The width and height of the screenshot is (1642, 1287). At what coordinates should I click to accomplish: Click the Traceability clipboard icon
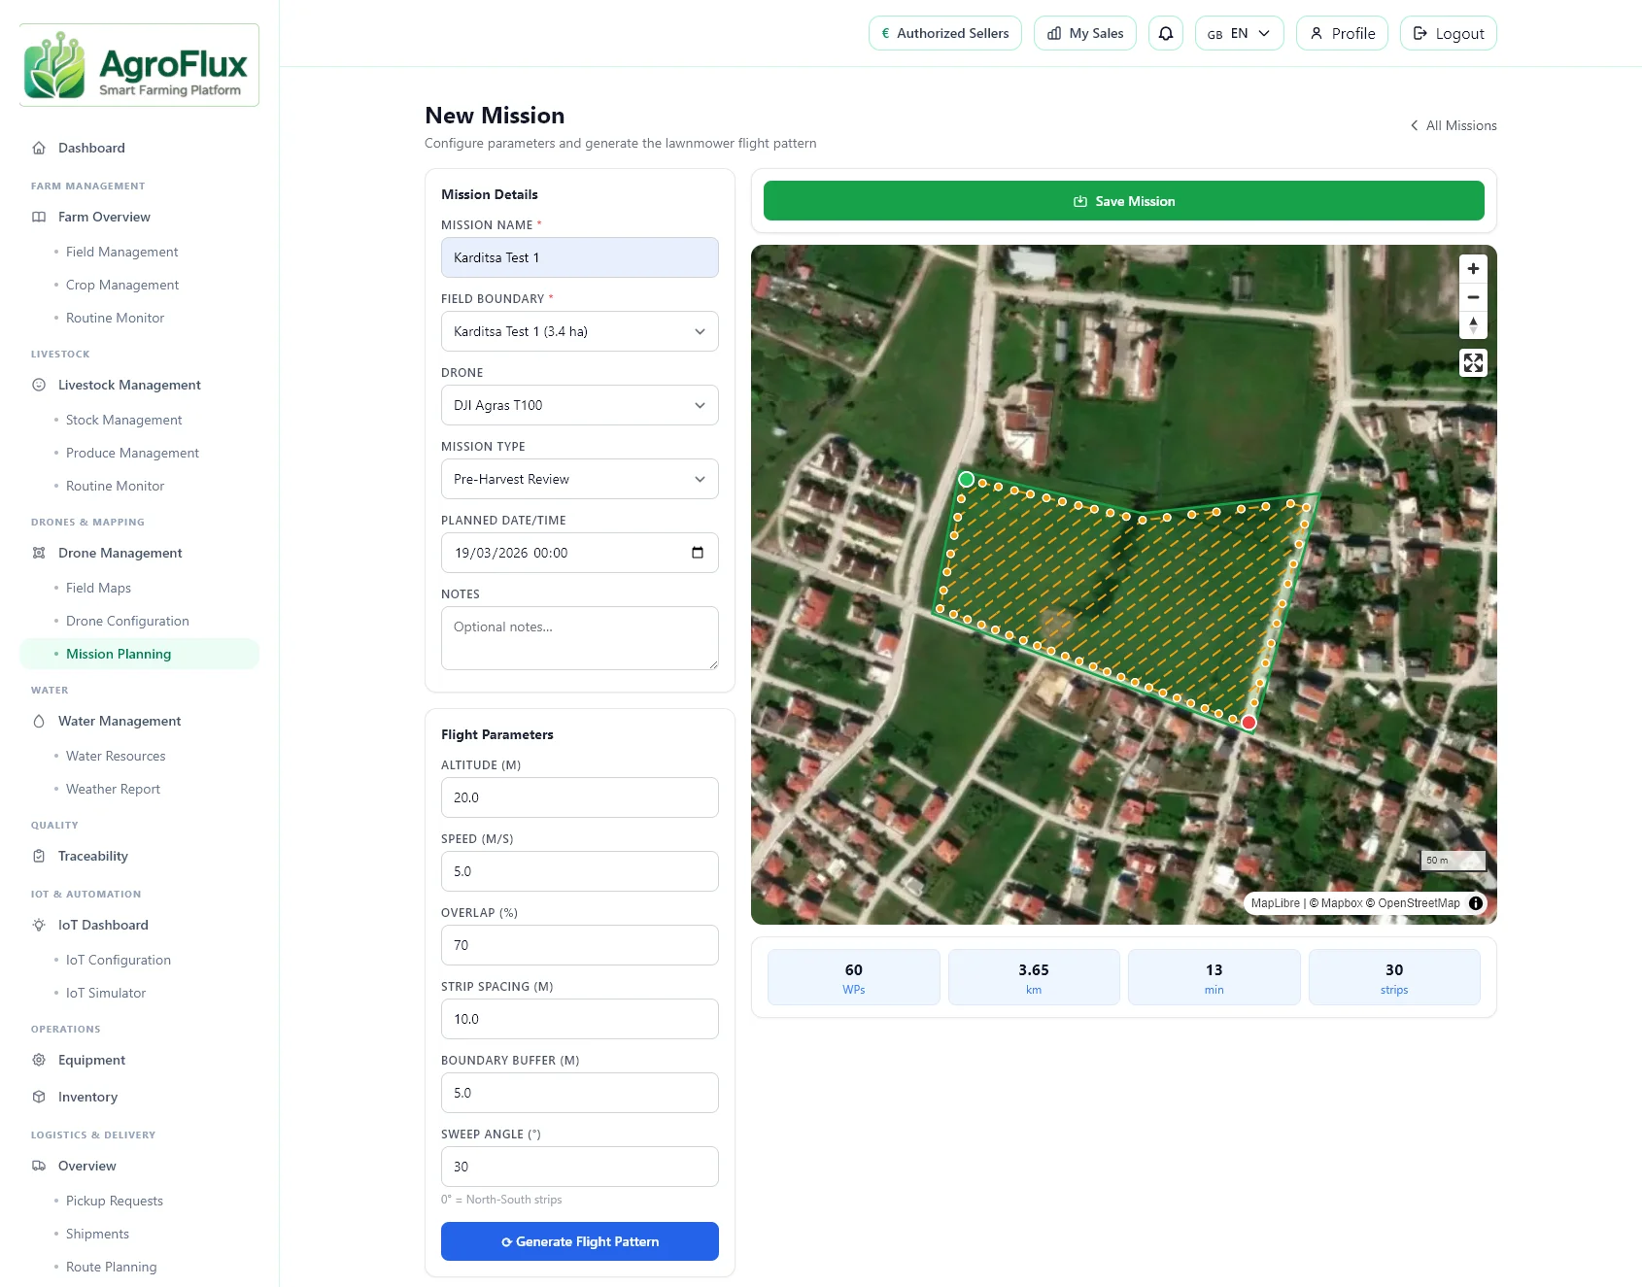[x=39, y=856]
